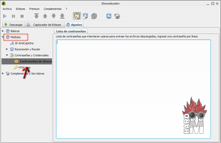Viewport: 221px width, 143px height.
Task: Click the grey globe toolbar icon
Action: click(94, 16)
